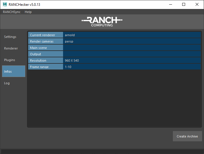Select the Resolution label cell

46,60
